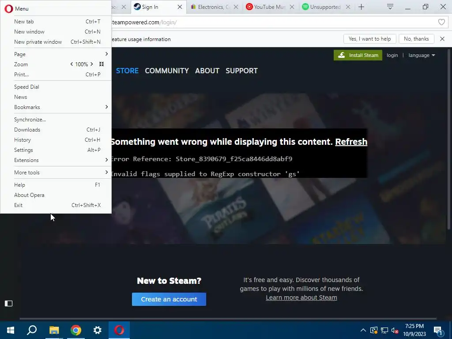Open Downloads from the menu
Viewport: 452px width, 339px height.
[x=56, y=130]
